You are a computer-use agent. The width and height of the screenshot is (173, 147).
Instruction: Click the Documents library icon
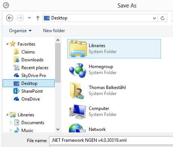pyautogui.click(x=16, y=122)
